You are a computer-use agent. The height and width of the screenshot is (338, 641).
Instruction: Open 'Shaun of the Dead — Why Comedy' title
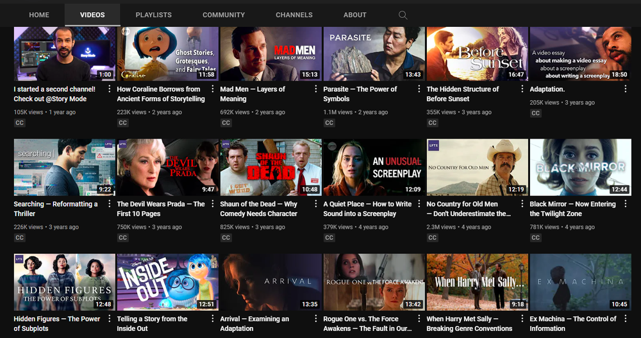259,208
